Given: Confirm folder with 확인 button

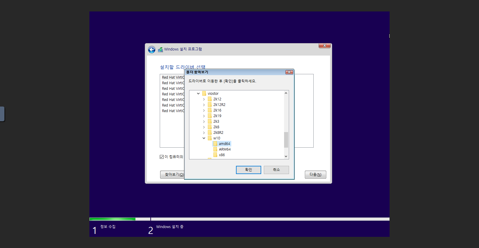Looking at the screenshot, I should tap(249, 170).
